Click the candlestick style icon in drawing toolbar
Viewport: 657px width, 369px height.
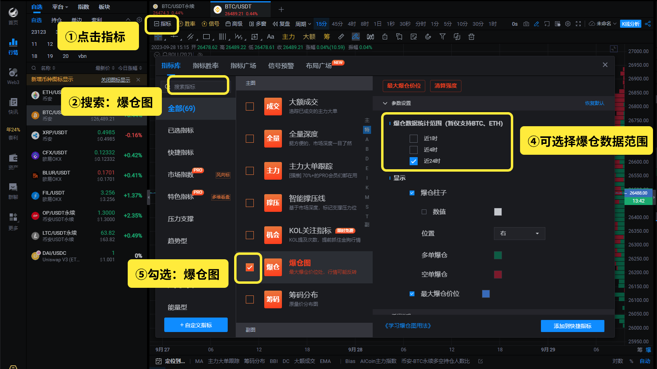coord(370,37)
